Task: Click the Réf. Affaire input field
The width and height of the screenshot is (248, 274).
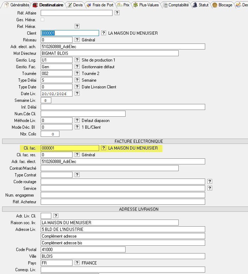Action: 77,13
